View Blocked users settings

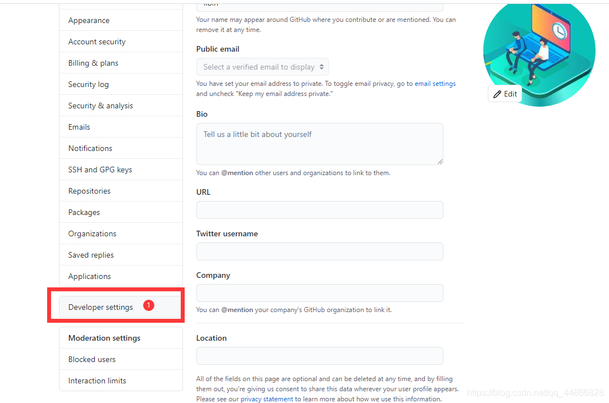pyautogui.click(x=91, y=359)
